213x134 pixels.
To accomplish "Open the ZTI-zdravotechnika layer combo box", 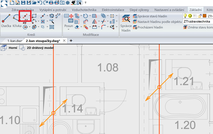I will point(198,22).
